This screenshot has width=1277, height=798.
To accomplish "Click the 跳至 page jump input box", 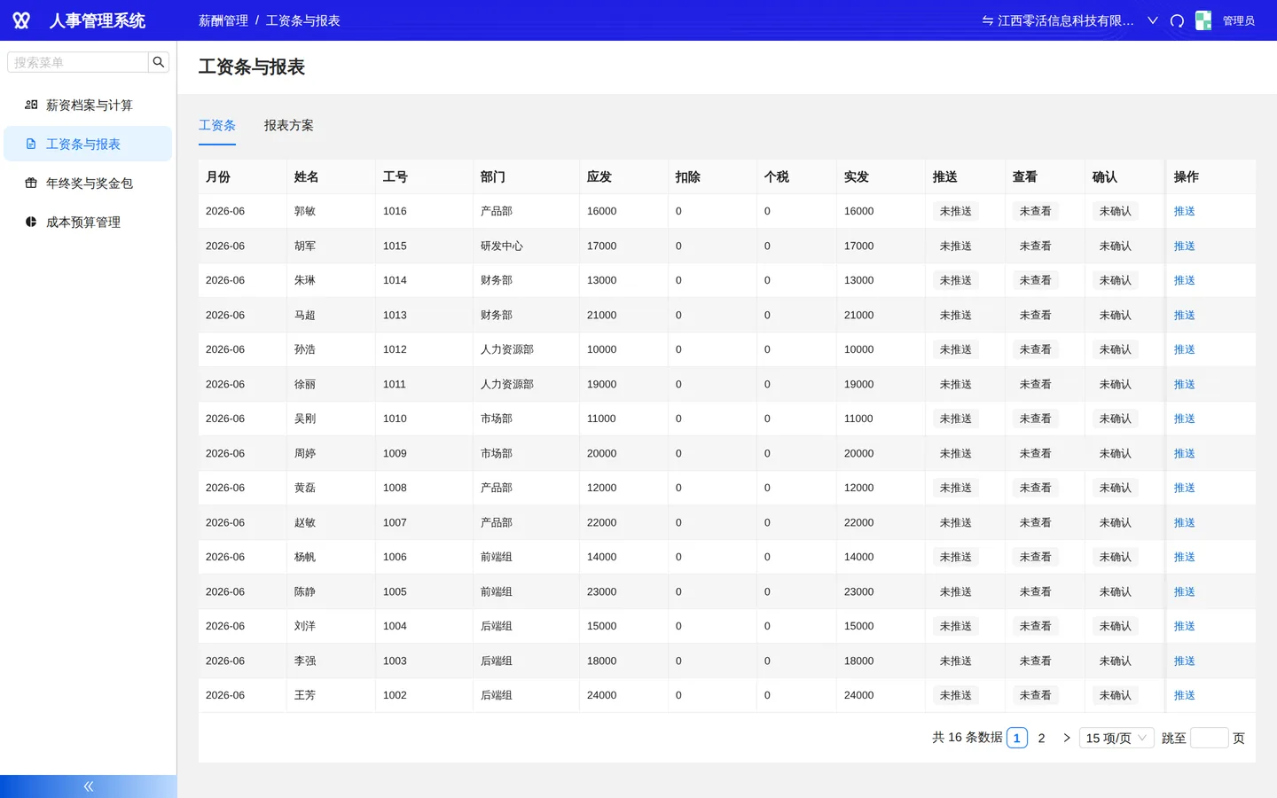I will [x=1209, y=738].
